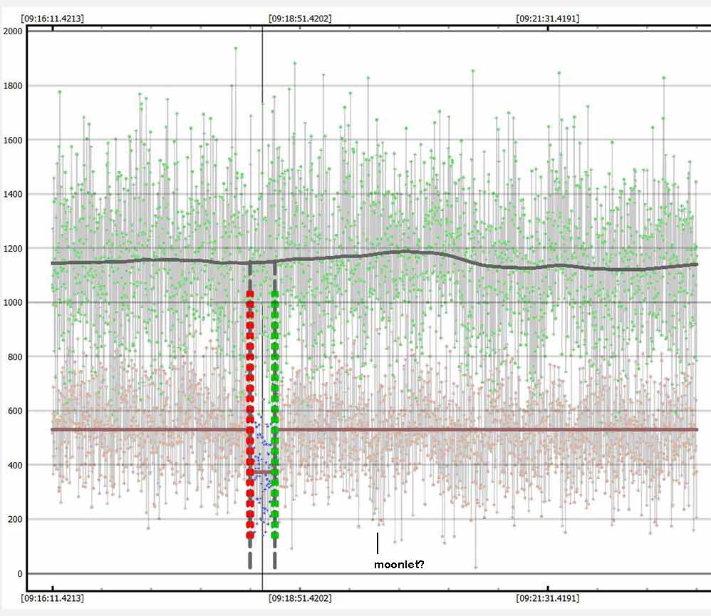Screen dimensions: 711x616
Task: Select the tick mark above the moonlet label
Action: tap(378, 543)
